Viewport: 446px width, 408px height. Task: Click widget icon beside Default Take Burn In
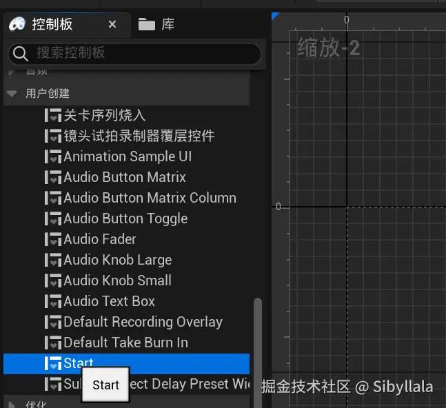click(53, 343)
